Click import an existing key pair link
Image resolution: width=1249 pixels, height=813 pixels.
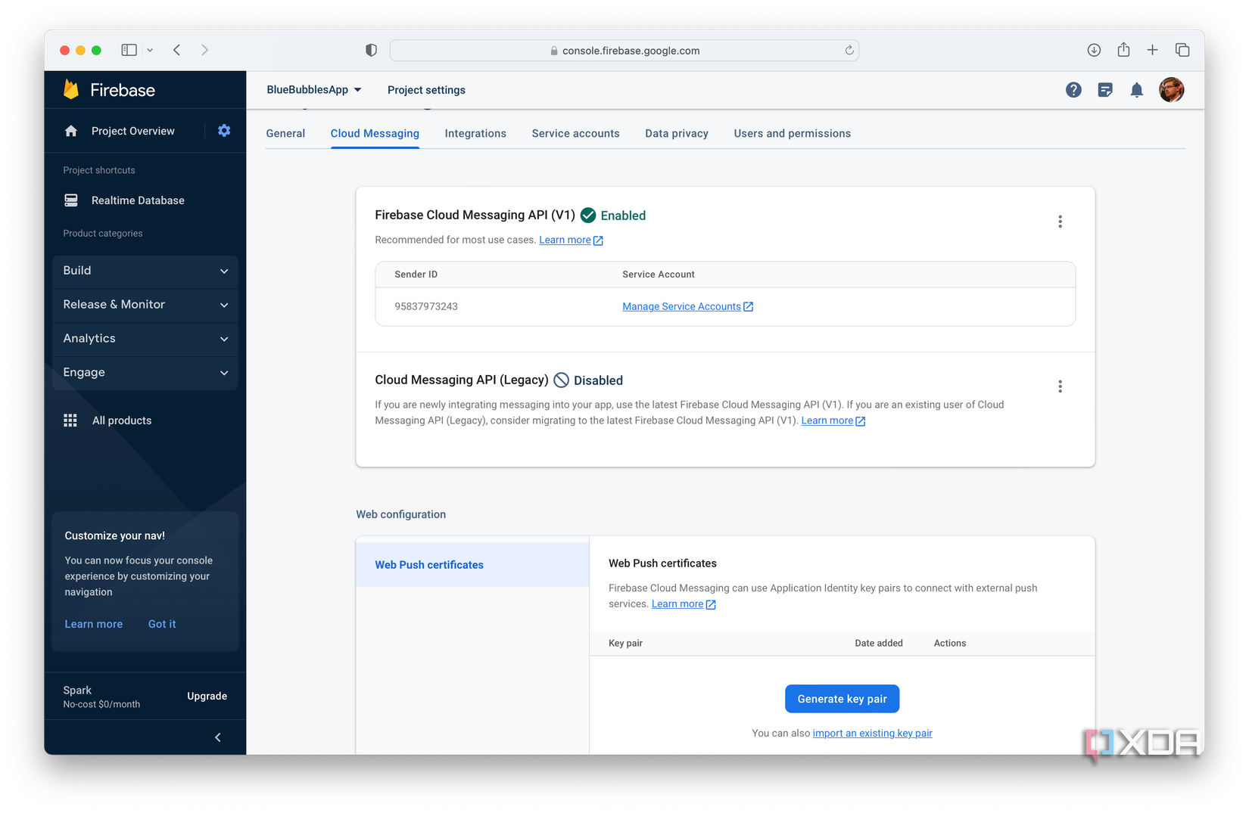tap(872, 734)
